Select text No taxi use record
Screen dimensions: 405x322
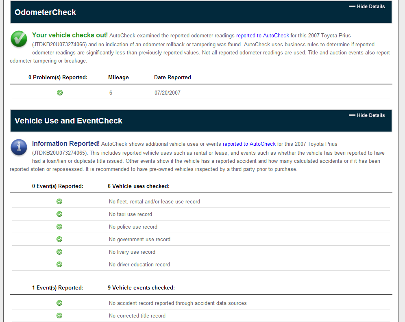(131, 214)
